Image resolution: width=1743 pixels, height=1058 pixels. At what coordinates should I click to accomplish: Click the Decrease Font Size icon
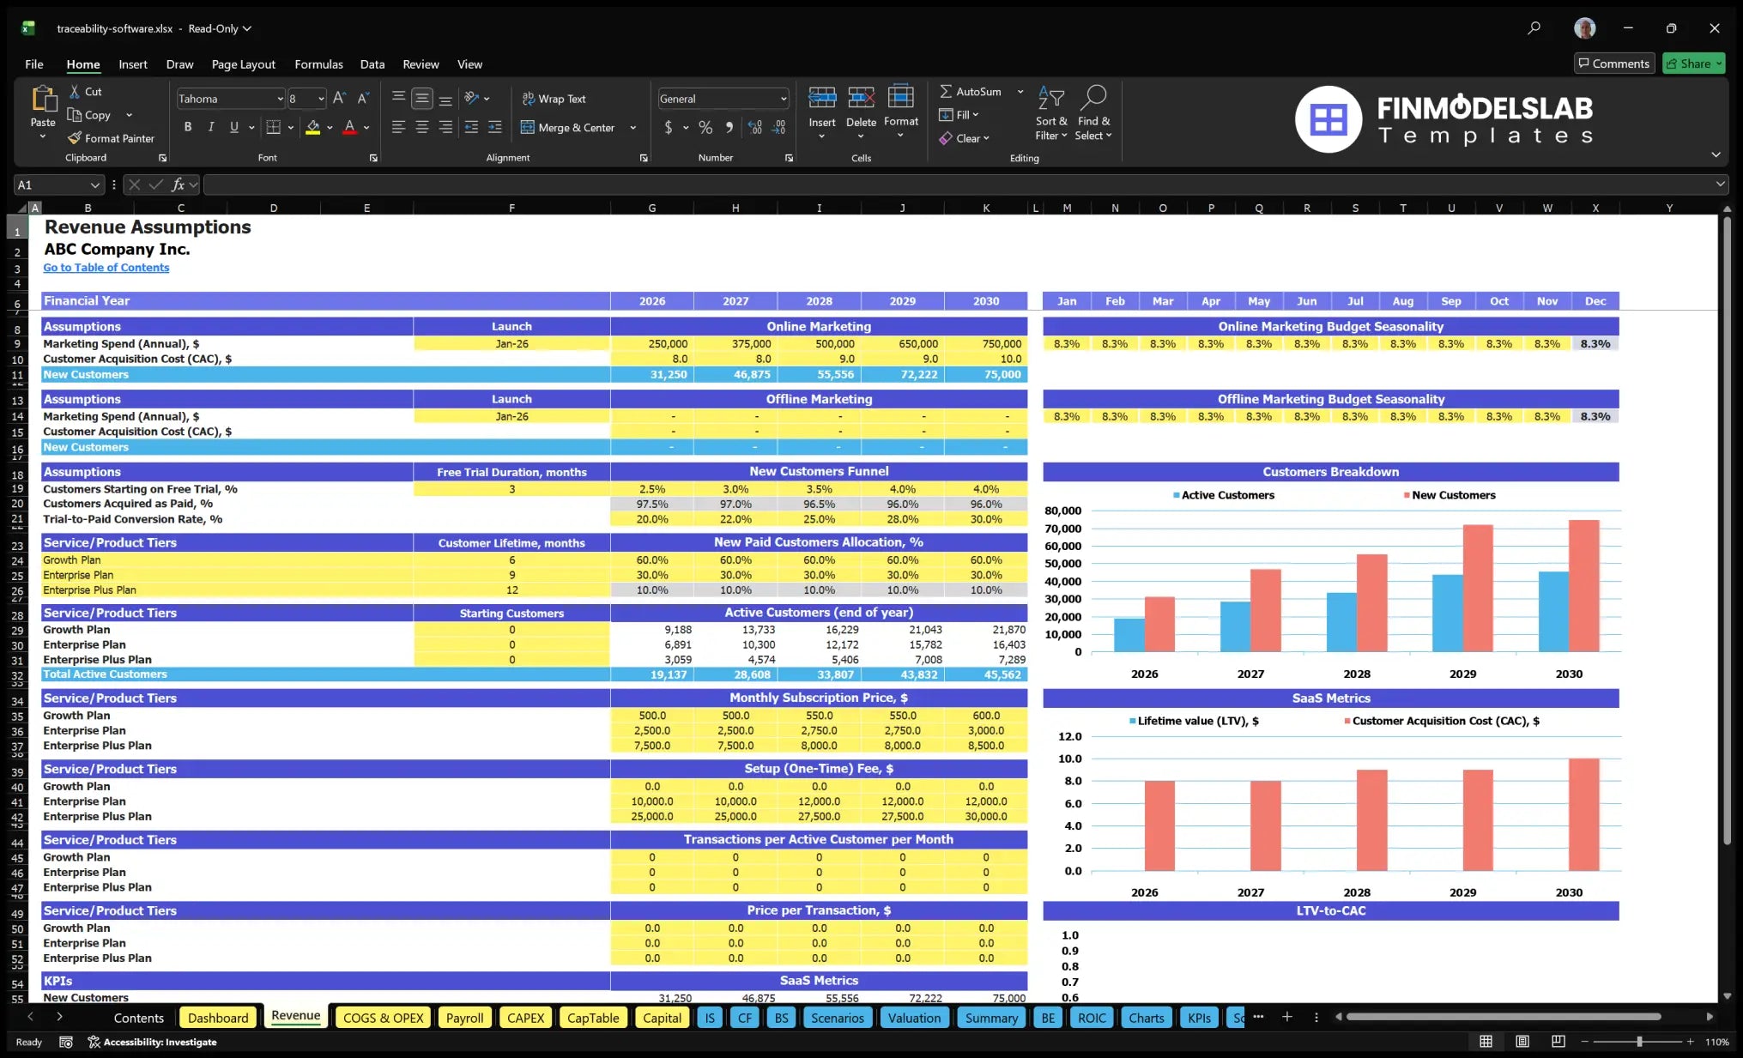pyautogui.click(x=363, y=99)
